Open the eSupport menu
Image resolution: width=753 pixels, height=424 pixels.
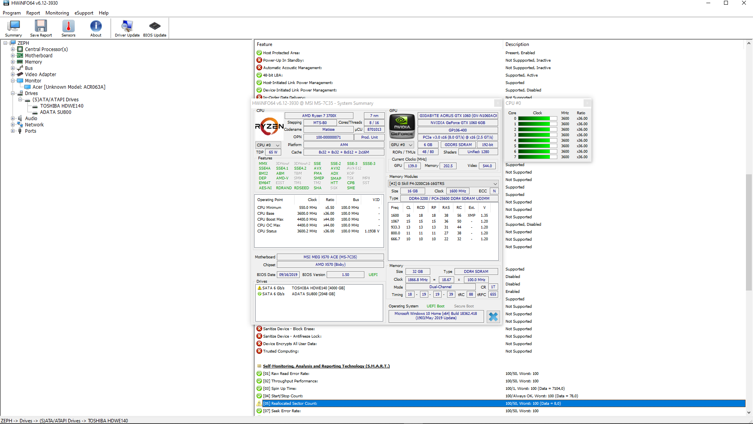pyautogui.click(x=84, y=13)
